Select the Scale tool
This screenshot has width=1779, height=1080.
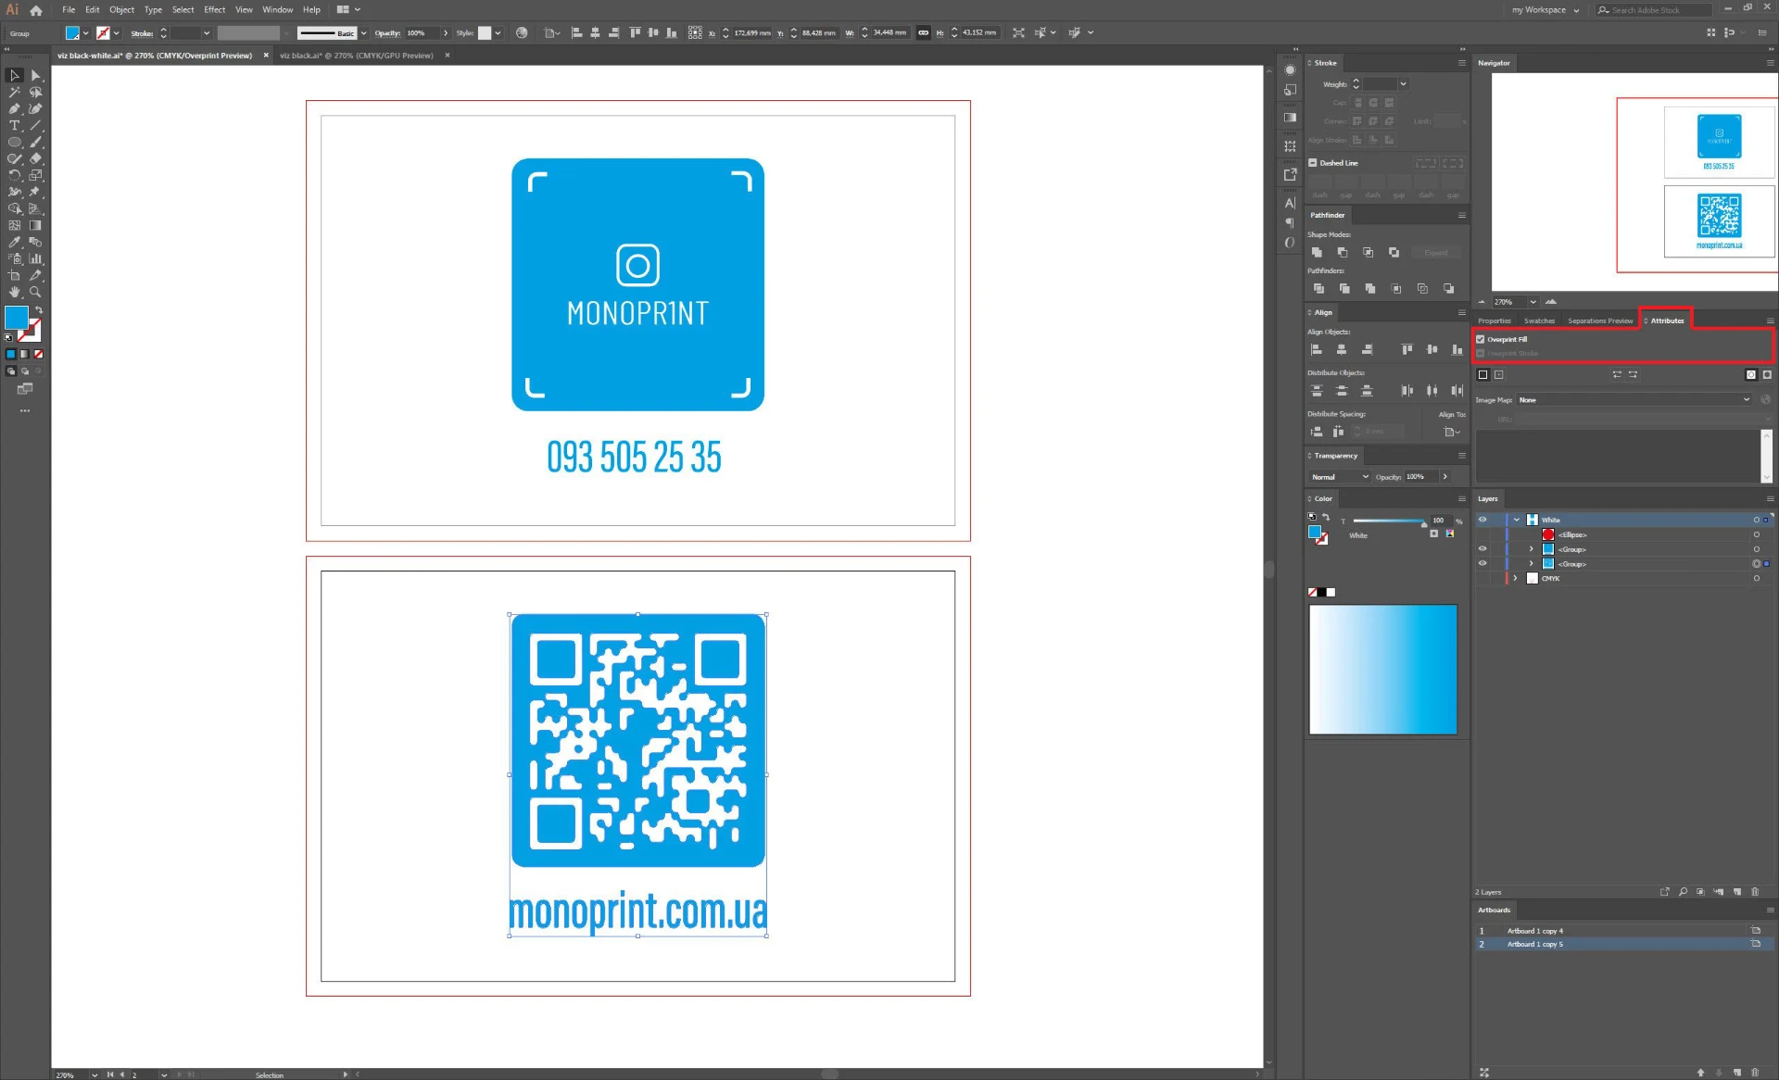(35, 175)
